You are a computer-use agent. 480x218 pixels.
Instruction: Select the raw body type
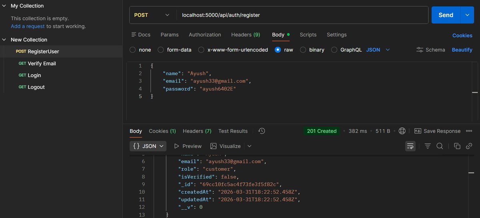[x=278, y=50]
